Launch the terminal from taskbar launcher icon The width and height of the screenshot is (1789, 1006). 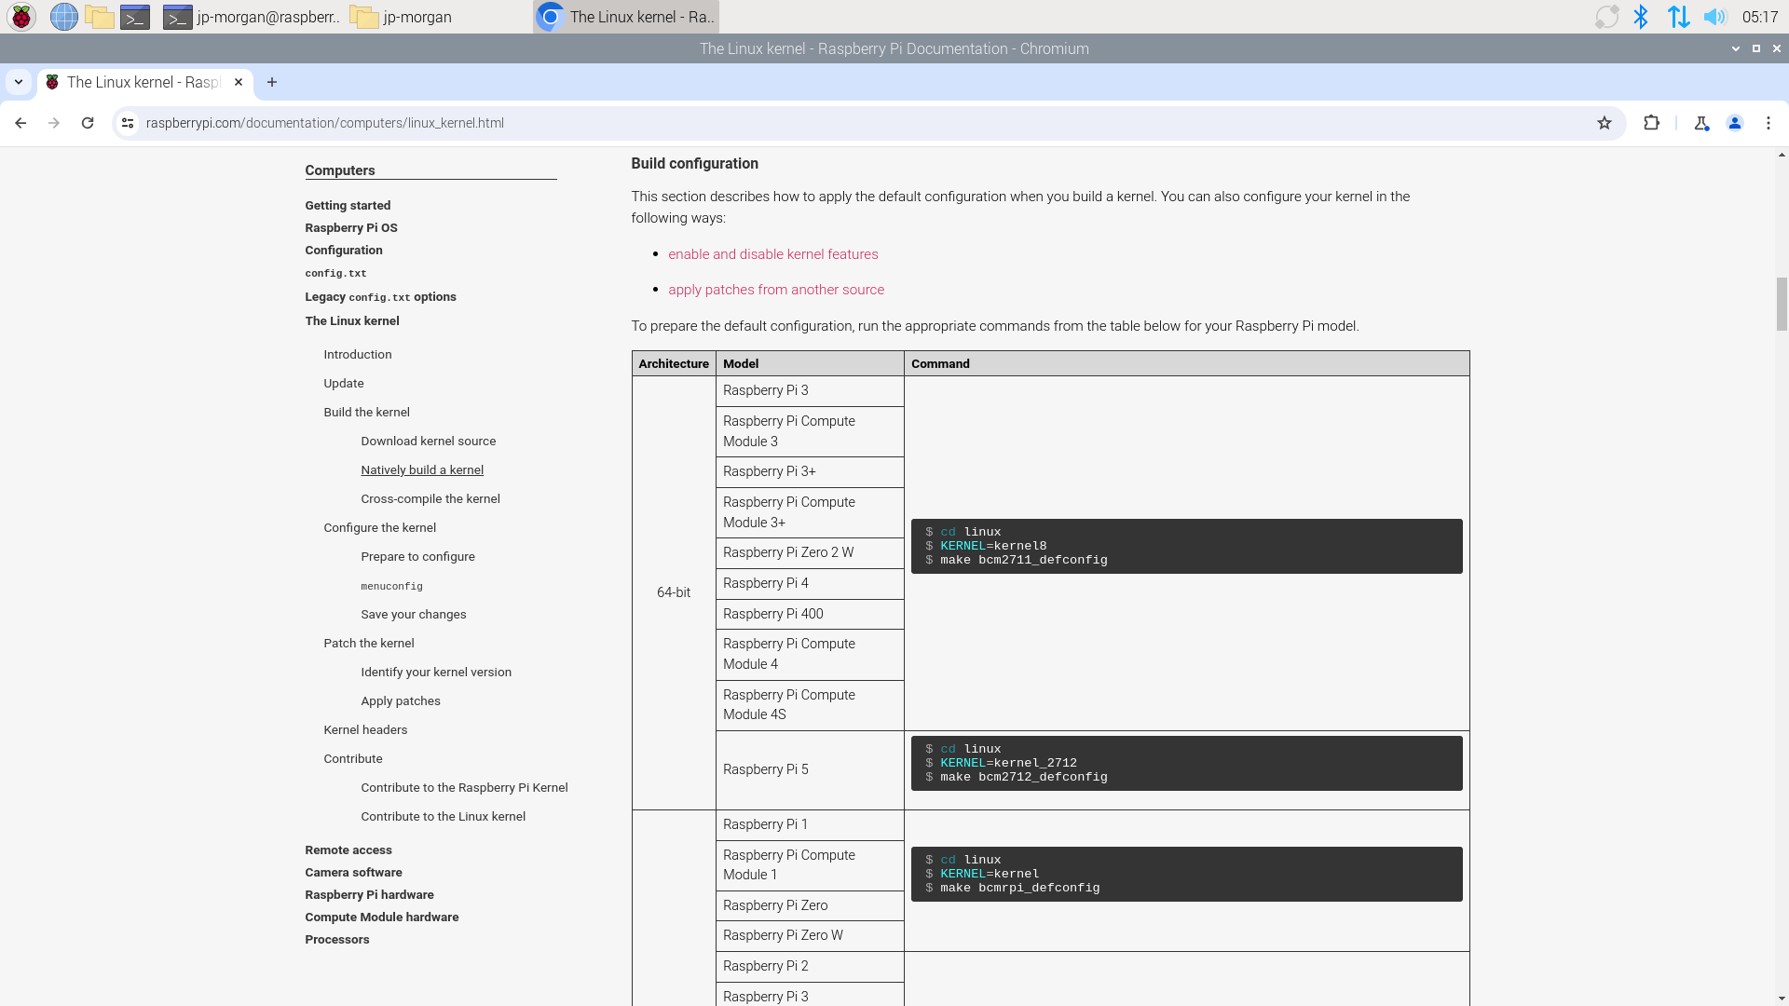(135, 17)
